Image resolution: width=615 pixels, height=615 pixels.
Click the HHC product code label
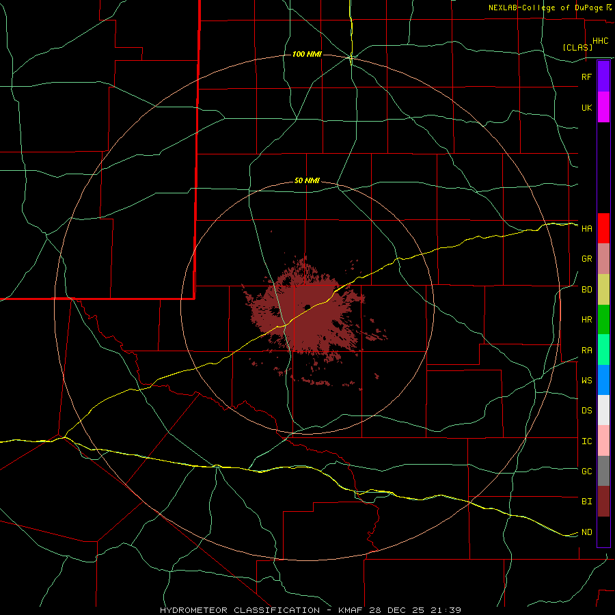tap(601, 41)
